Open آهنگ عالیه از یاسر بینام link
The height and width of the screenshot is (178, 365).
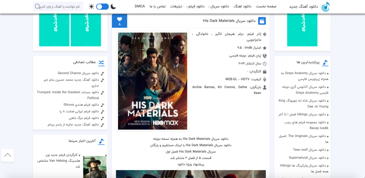tap(73, 124)
